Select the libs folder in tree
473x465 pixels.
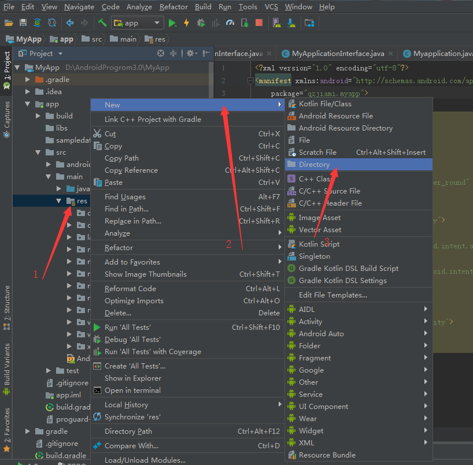click(x=57, y=128)
